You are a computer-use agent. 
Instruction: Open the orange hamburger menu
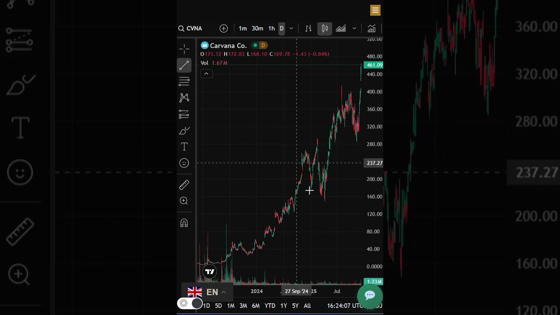point(375,10)
